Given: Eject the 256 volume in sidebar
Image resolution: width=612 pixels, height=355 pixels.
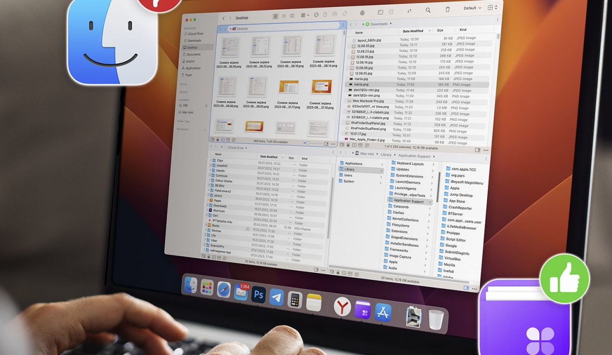Looking at the screenshot, I should click(x=206, y=105).
